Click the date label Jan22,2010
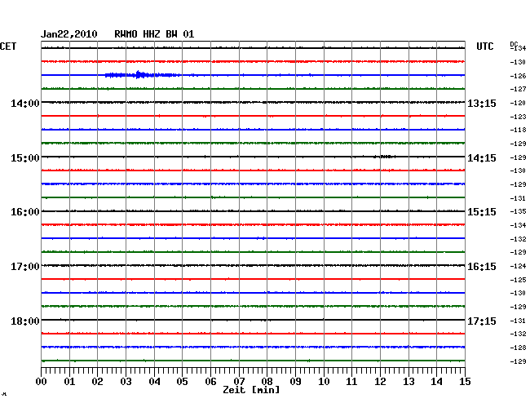 coord(69,34)
